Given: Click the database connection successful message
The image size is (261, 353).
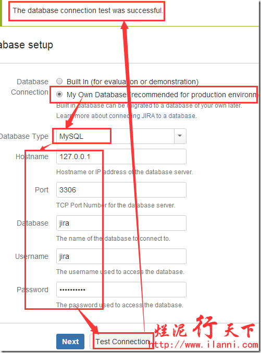Looking at the screenshot, I should coord(88,10).
